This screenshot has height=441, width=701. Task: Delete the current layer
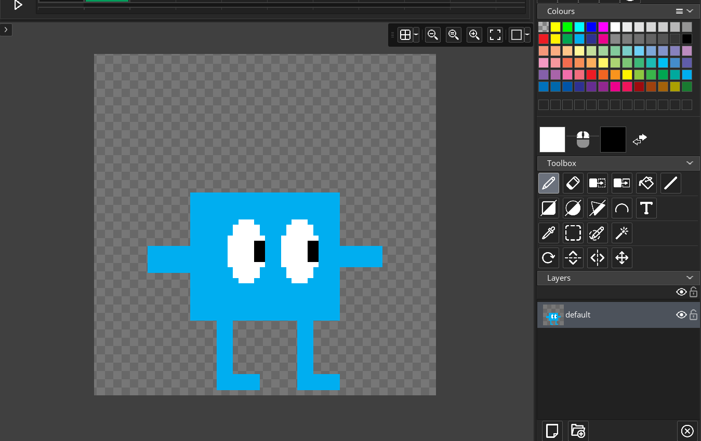coord(687,431)
